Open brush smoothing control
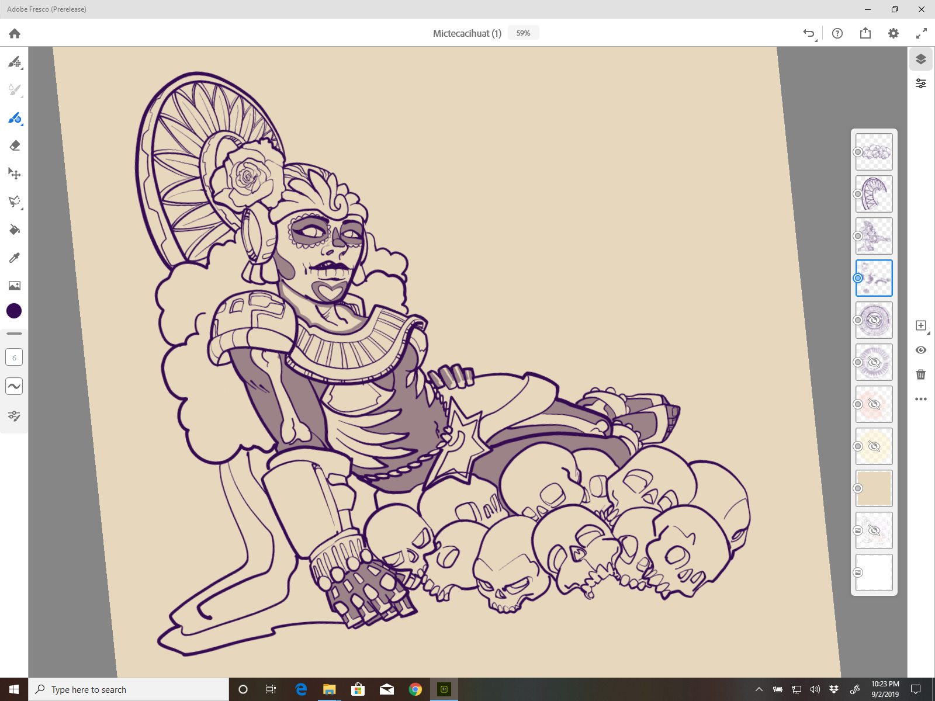The height and width of the screenshot is (701, 935). [14, 386]
